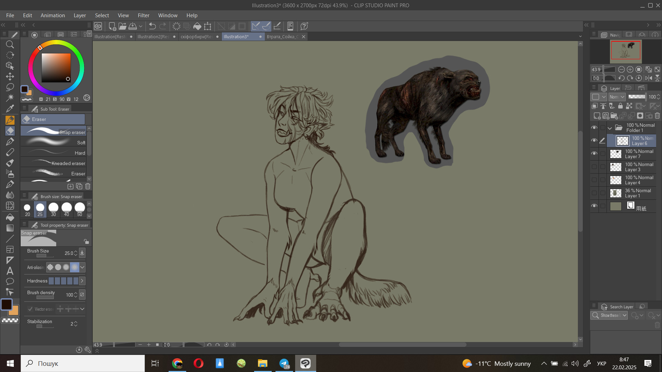Click the Open file icon
This screenshot has width=662, height=372.
[x=122, y=26]
